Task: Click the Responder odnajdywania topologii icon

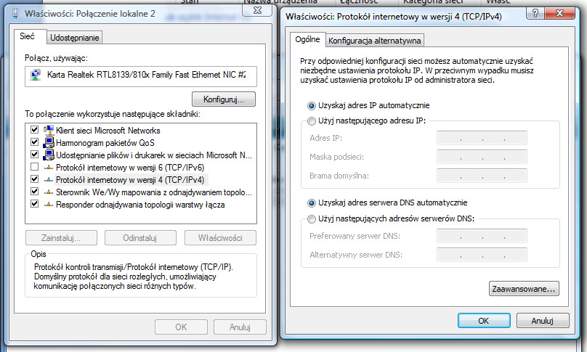Action: point(49,205)
